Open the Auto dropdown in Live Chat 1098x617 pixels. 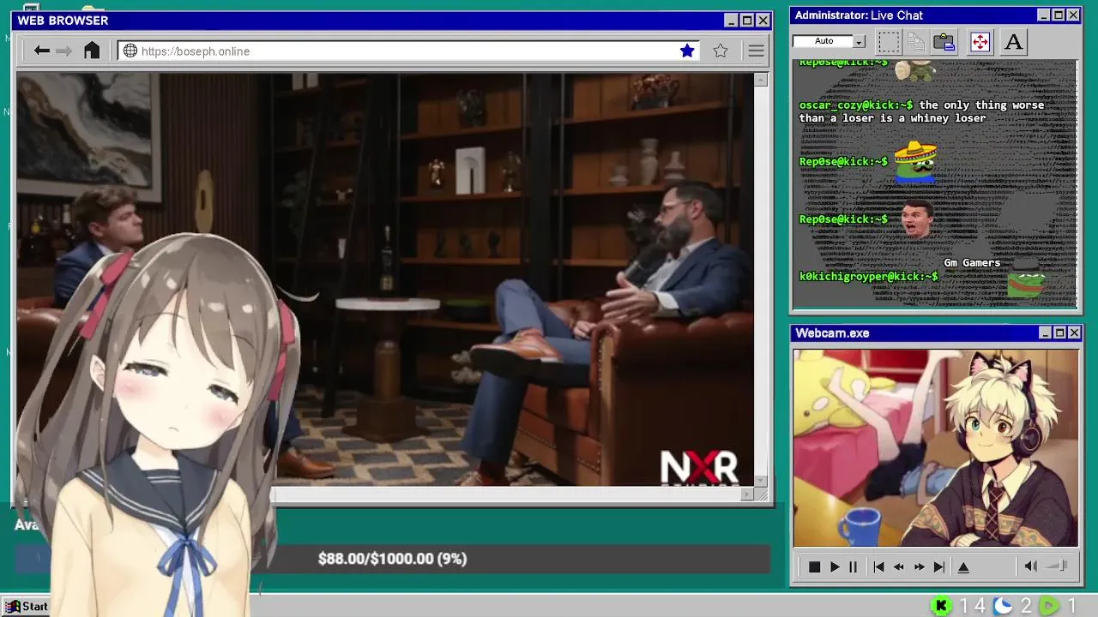click(x=859, y=41)
